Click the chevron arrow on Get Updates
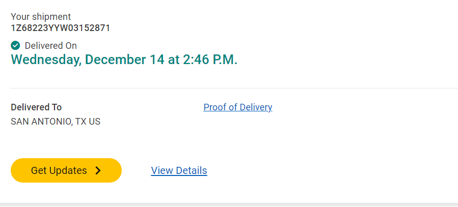The width and height of the screenshot is (458, 207). (98, 171)
